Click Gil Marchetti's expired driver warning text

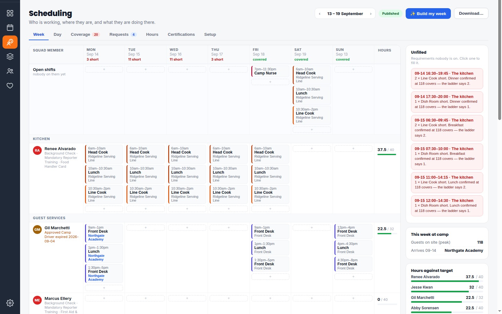coord(61,237)
